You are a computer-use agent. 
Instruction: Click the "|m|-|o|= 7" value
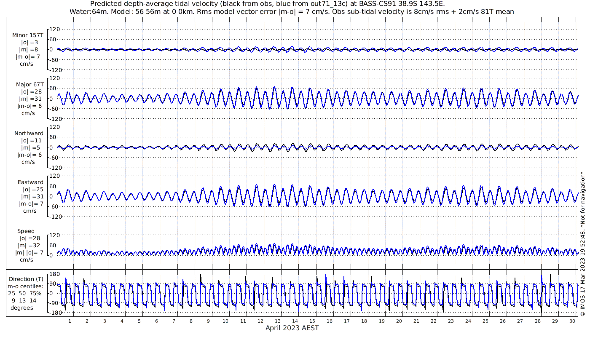pos(29,252)
